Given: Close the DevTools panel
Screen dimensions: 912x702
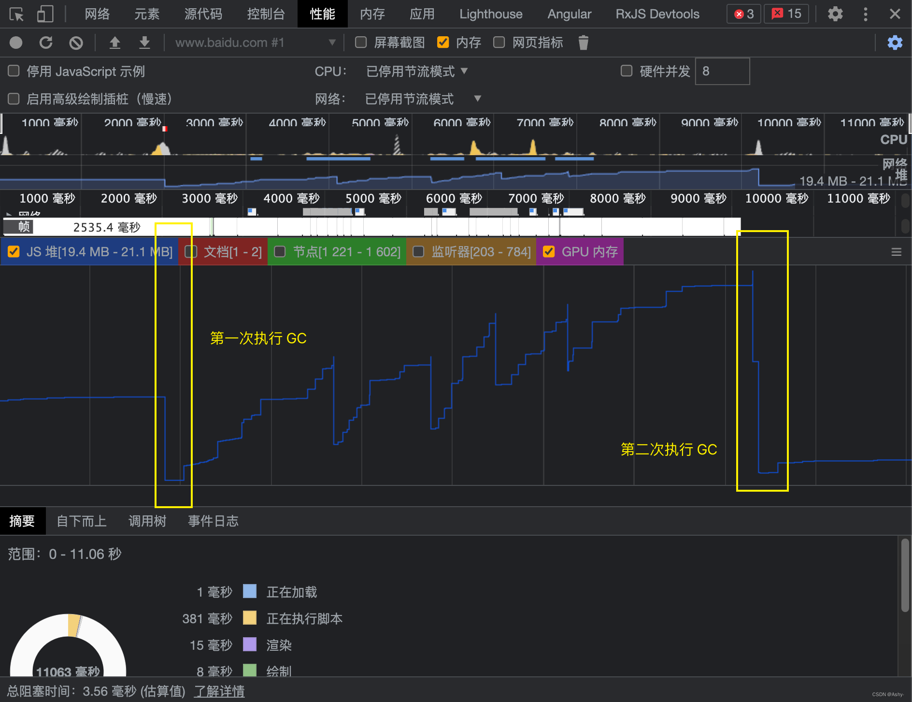Looking at the screenshot, I should tap(895, 14).
